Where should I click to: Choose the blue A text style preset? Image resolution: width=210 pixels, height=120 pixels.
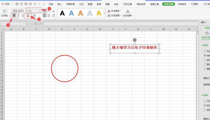(71, 13)
